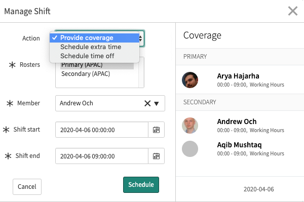
Task: Edit the Shift end date field
Action: point(102,156)
